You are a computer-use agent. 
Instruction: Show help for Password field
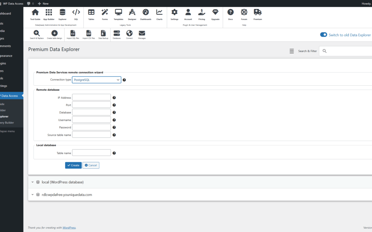pos(114,128)
